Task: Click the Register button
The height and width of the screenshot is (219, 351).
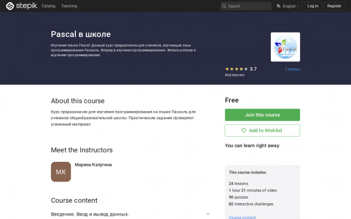Action: click(x=334, y=6)
